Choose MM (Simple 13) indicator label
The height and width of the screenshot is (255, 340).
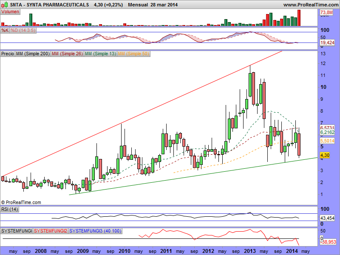[x=100, y=54]
